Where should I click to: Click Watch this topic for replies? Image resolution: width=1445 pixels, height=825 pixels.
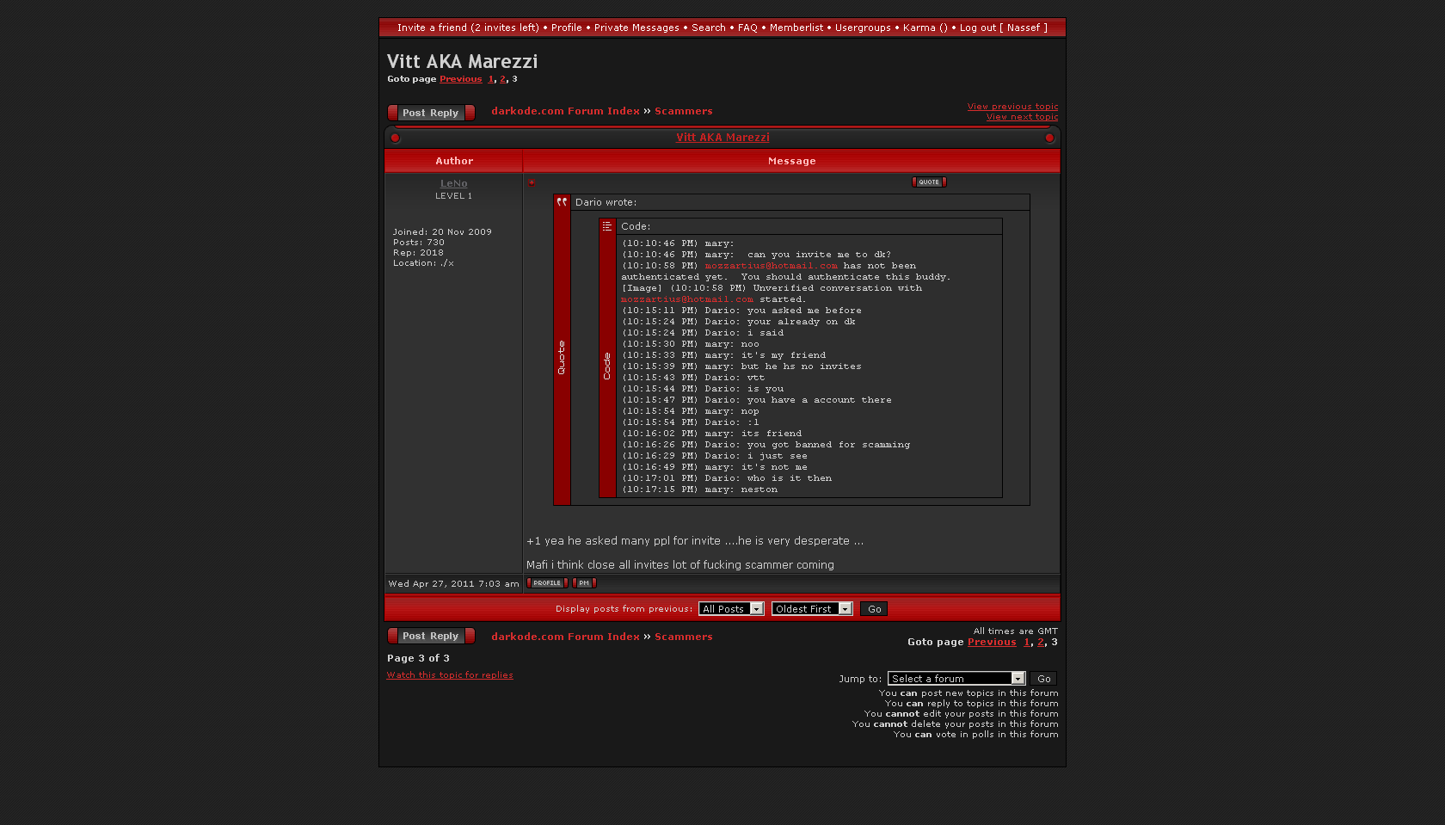click(x=450, y=675)
